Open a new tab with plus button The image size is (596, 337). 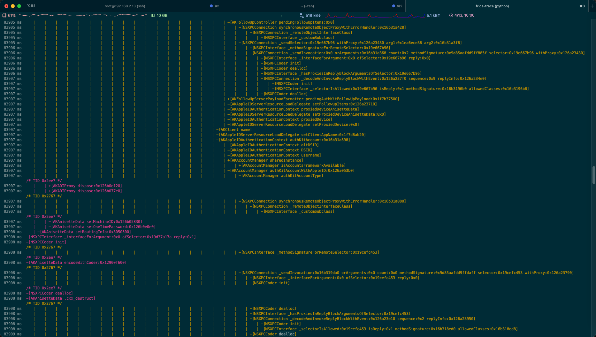click(592, 6)
